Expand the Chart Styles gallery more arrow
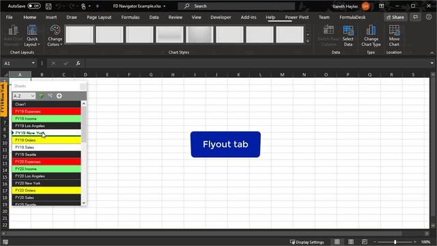The width and height of the screenshot is (437, 246). 308,41
